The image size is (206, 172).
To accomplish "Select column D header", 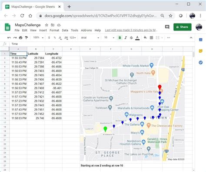I will 71,49.
